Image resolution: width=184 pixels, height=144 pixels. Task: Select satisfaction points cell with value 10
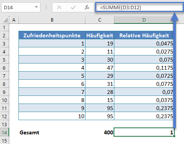click(52, 116)
